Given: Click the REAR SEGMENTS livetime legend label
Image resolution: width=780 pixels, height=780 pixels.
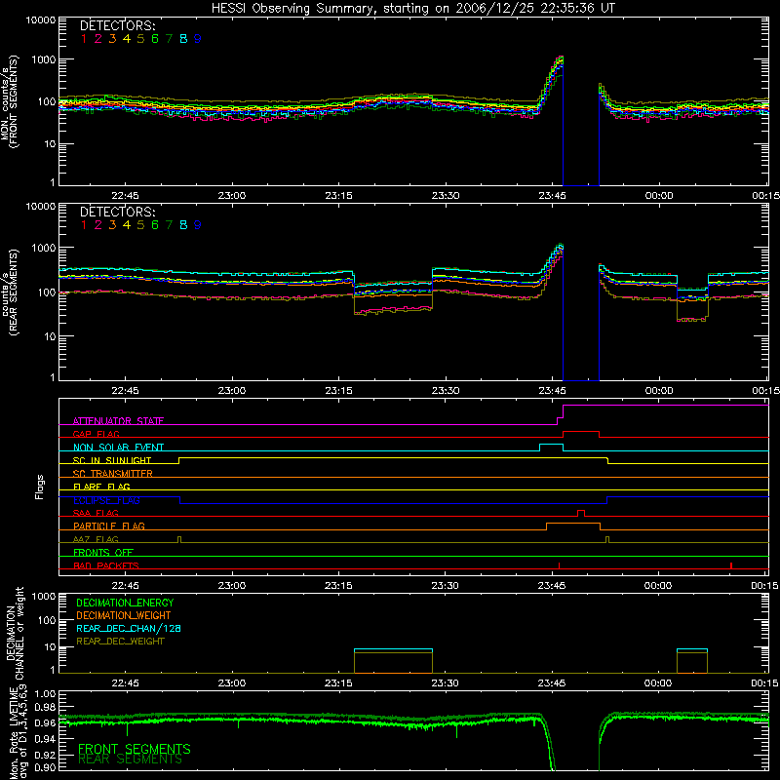Looking at the screenshot, I should [131, 760].
